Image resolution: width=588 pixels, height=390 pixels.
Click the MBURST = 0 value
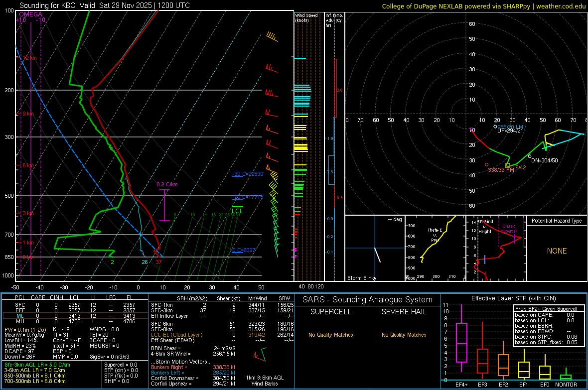pos(104,346)
